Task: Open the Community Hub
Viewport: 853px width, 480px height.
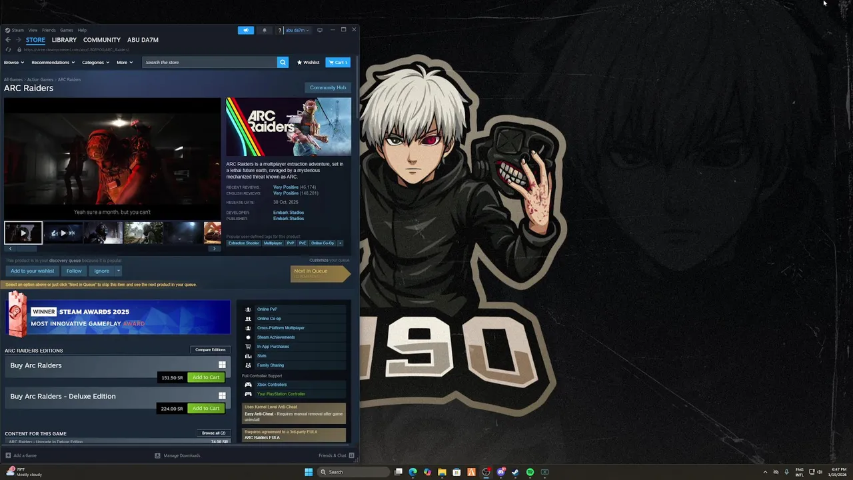Action: coord(328,87)
